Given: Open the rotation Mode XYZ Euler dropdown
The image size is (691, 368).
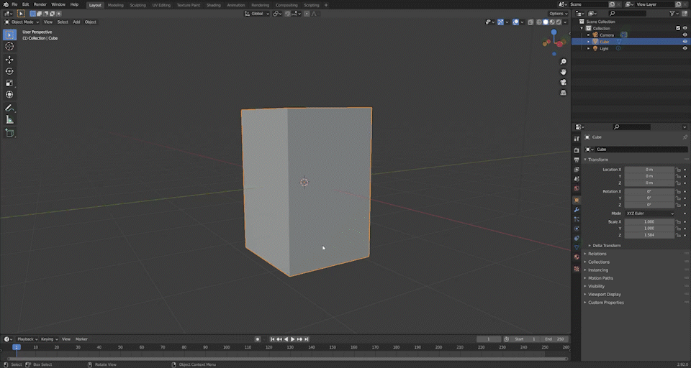Looking at the screenshot, I should pos(650,213).
